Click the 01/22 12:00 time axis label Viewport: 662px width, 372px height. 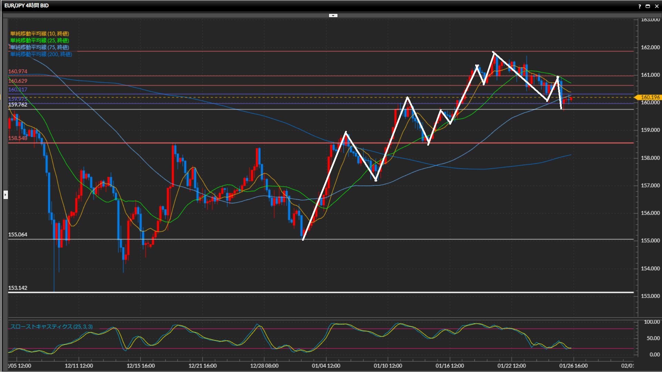coord(512,366)
